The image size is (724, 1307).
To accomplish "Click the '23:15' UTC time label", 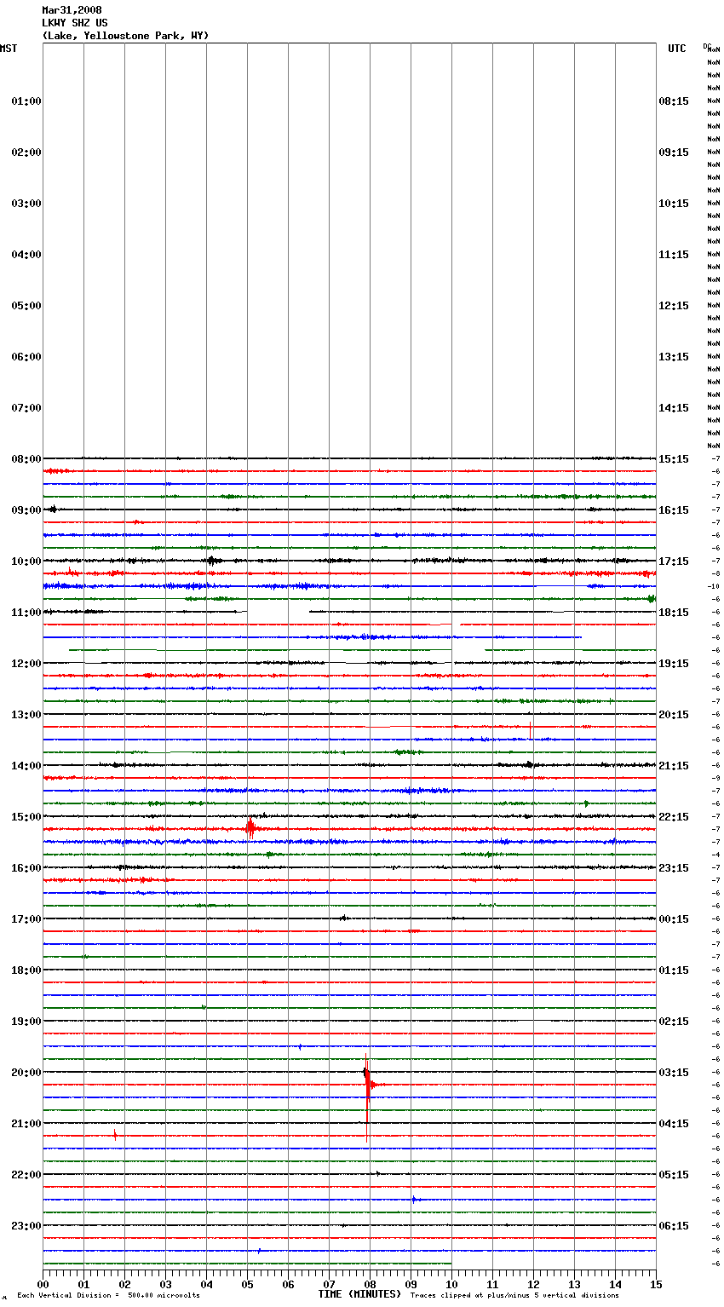I will pyautogui.click(x=674, y=868).
